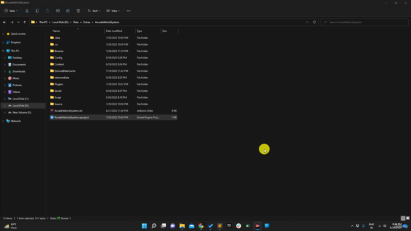411x231 pixels.
Task: Click the Search ArcadeVehicleSystem box
Action: pos(364,22)
